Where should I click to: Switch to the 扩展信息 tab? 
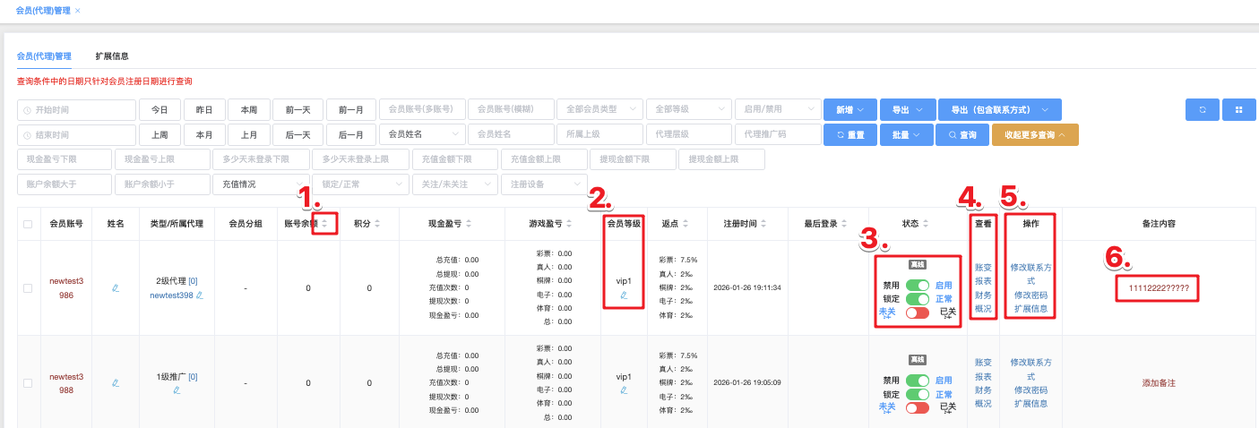[x=112, y=56]
